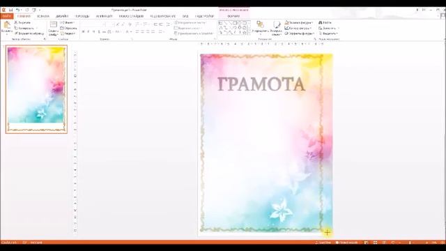
Task: Click the Decrease List Level icon
Action: [x=155, y=24]
